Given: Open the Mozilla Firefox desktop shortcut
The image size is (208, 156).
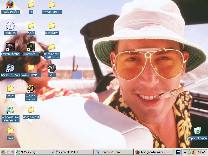Looking at the screenshot, I should (10, 7).
